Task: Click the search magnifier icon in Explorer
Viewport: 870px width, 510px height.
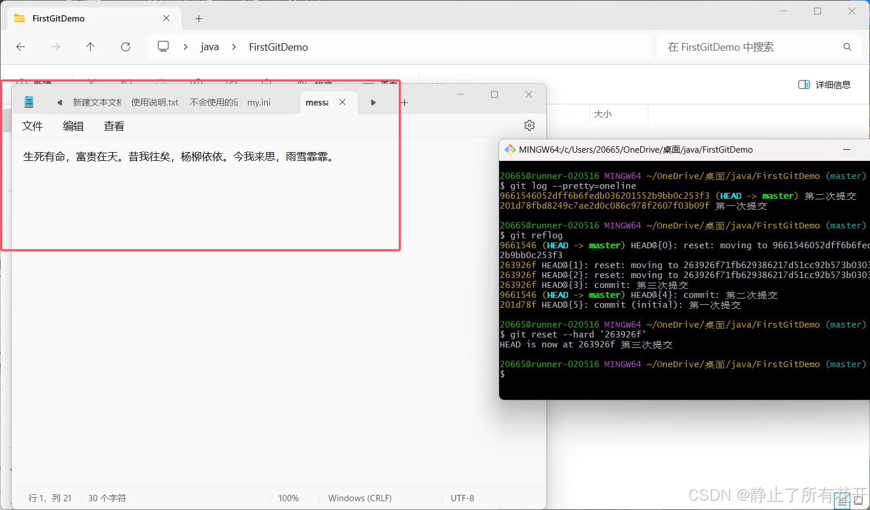Action: [x=847, y=47]
